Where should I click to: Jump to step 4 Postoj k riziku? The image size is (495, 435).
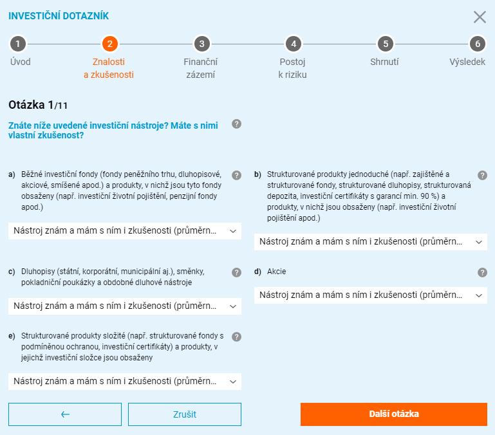coord(294,44)
